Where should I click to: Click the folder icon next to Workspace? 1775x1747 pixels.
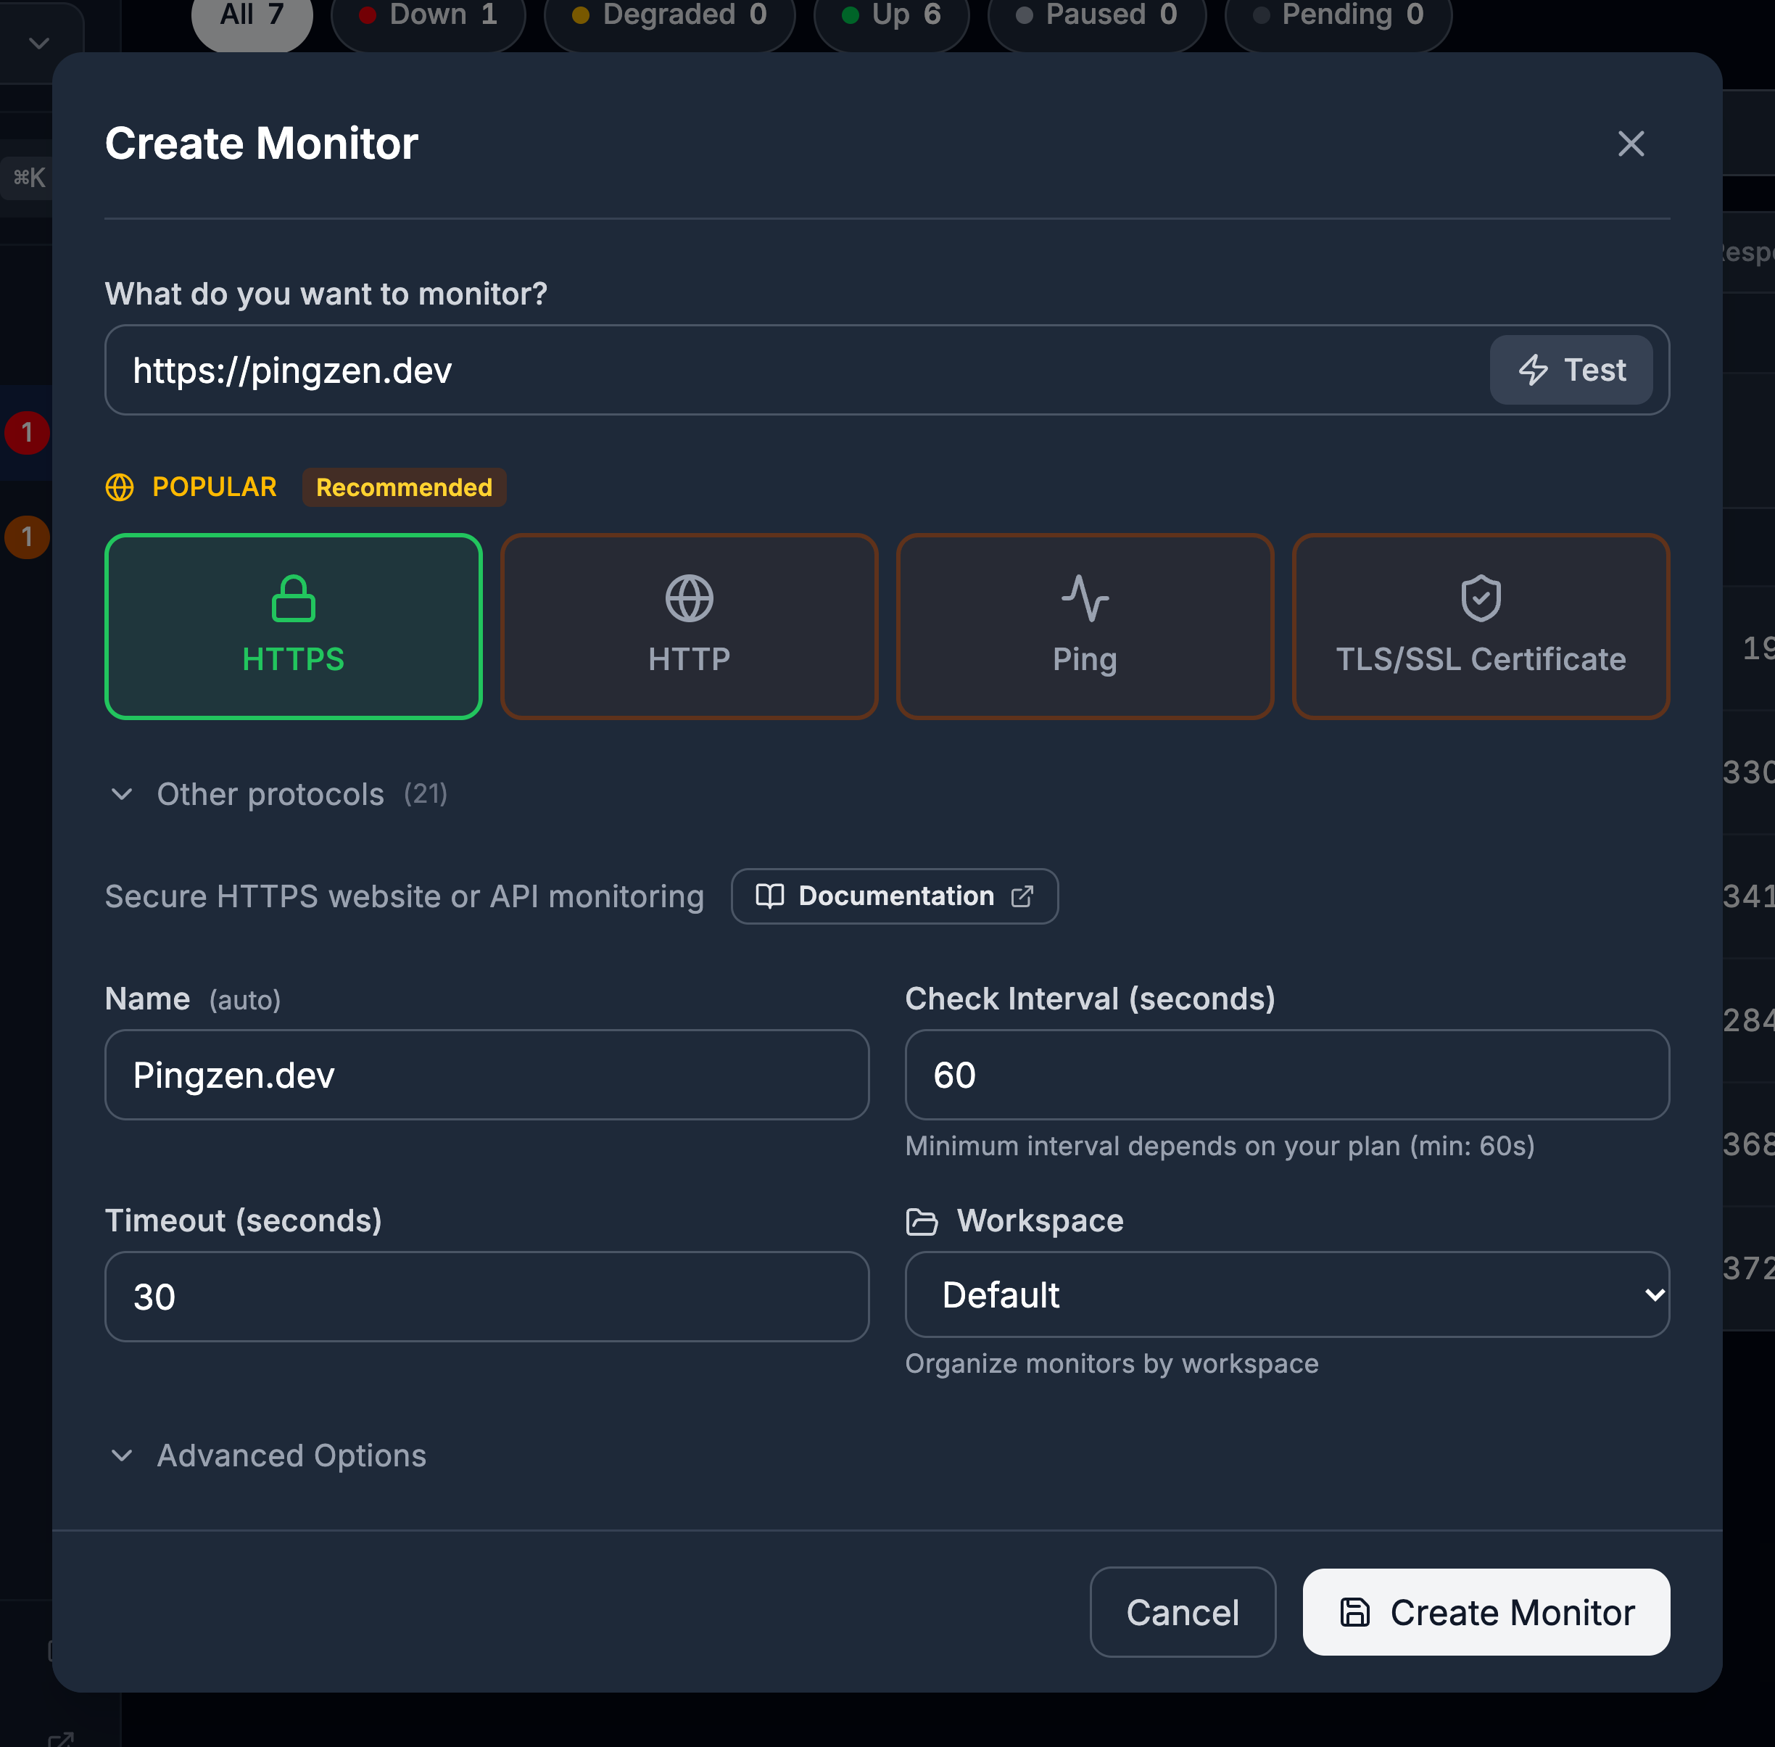921,1221
